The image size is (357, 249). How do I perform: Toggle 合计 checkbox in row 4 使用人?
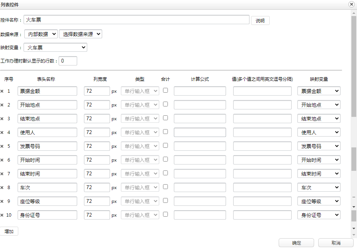point(165,131)
